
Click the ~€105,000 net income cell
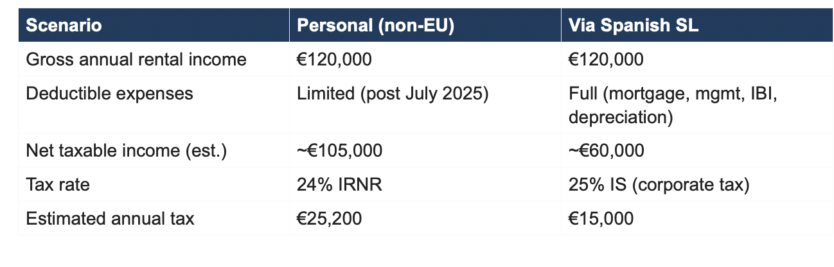coord(339,151)
